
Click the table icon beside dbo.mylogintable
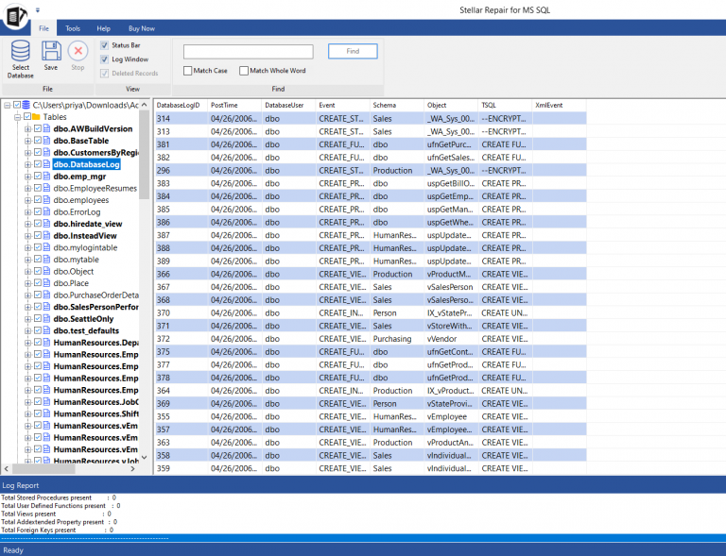[x=46, y=247]
